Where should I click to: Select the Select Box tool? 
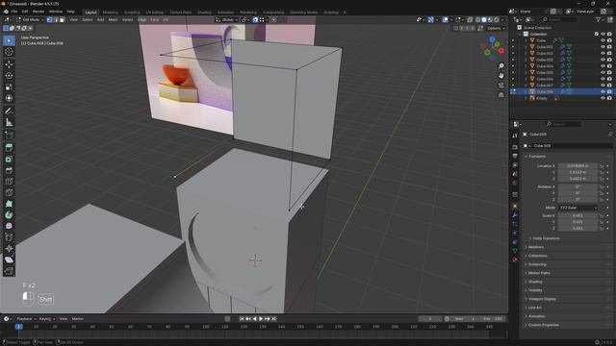click(x=9, y=40)
